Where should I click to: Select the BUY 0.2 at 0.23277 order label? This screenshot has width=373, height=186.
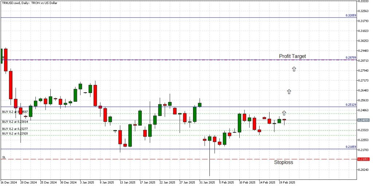[15, 129]
